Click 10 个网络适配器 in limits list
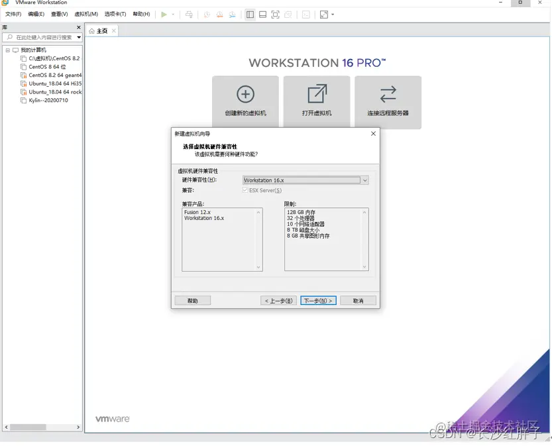The height and width of the screenshot is (446, 552). 305,224
